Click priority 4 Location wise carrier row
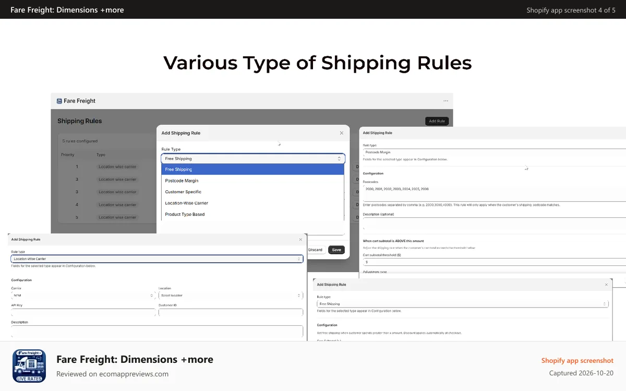Image resolution: width=626 pixels, height=391 pixels. coord(107,205)
